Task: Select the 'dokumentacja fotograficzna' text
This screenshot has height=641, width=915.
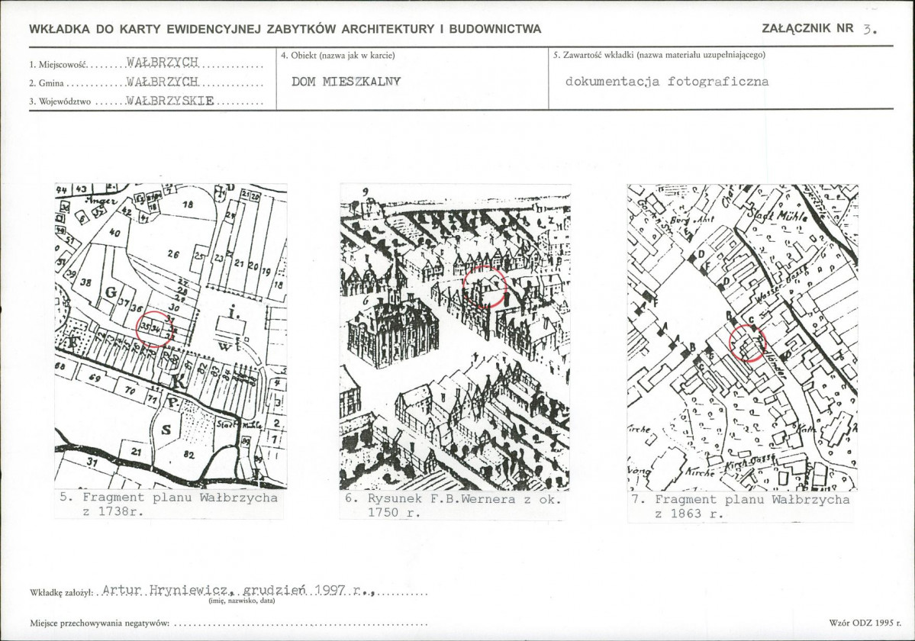Action: (667, 82)
